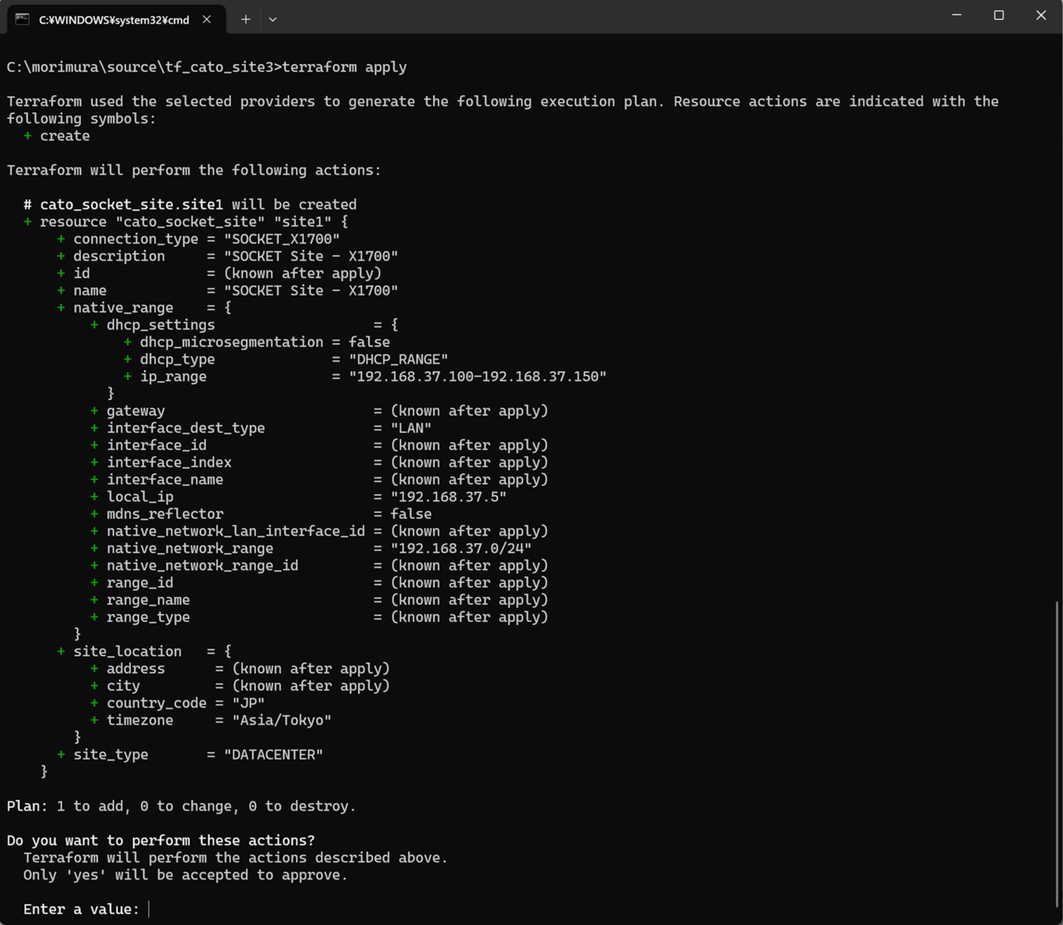Click the local_ip value "192.168.37.5"

pyautogui.click(x=448, y=497)
